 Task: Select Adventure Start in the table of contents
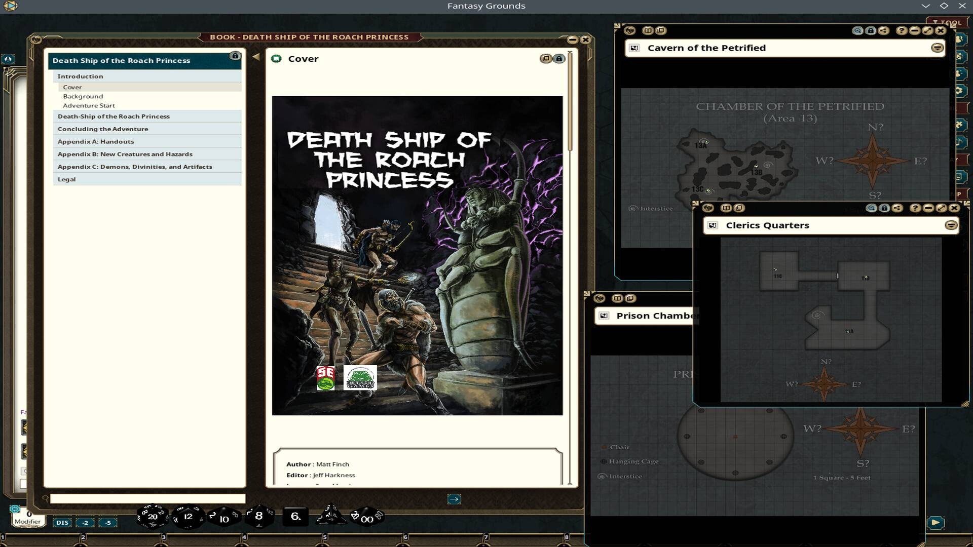point(89,105)
